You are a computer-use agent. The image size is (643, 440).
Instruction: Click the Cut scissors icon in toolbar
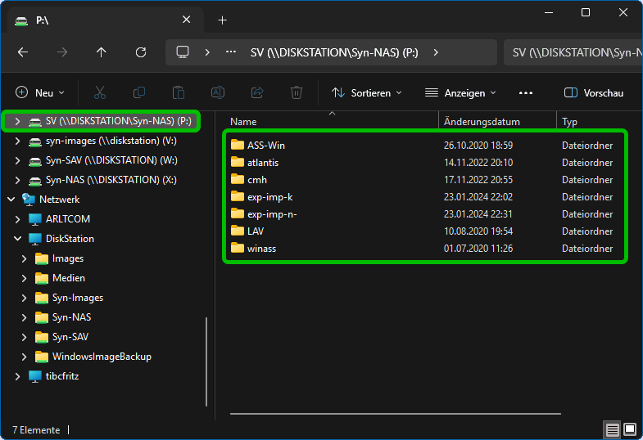click(x=100, y=93)
